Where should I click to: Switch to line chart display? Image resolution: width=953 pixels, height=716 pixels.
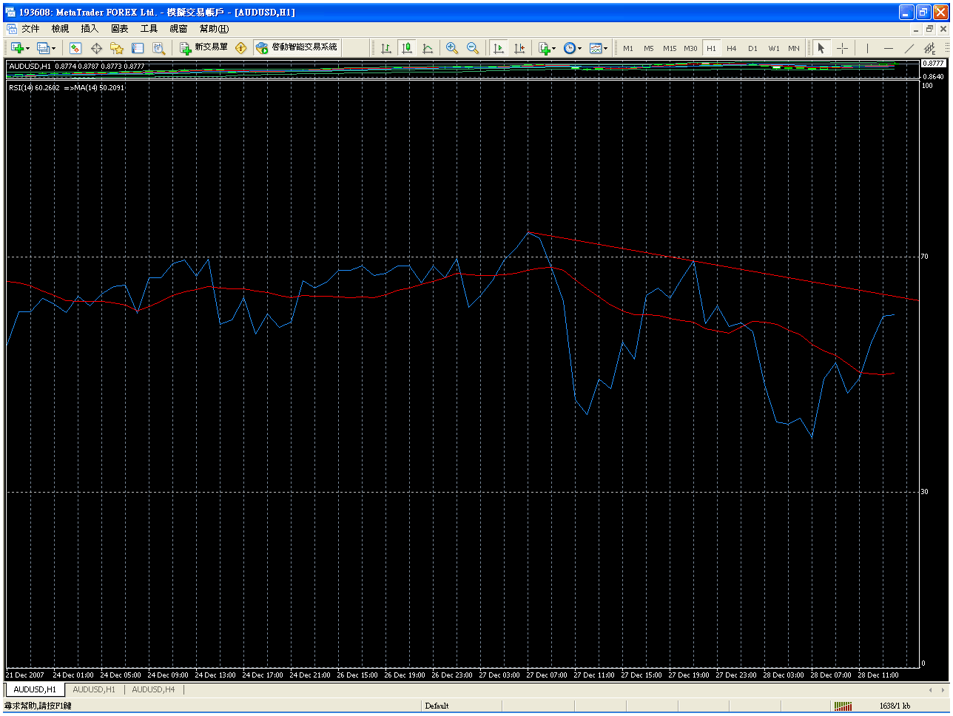428,48
